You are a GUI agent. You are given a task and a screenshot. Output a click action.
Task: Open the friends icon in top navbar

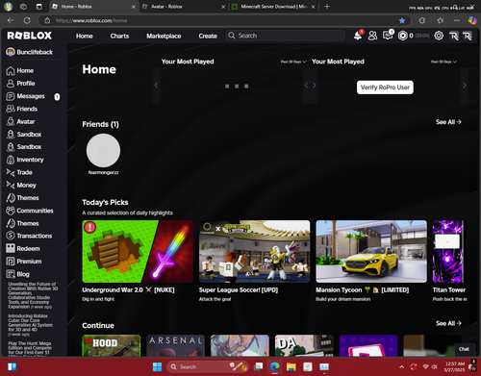(x=372, y=36)
